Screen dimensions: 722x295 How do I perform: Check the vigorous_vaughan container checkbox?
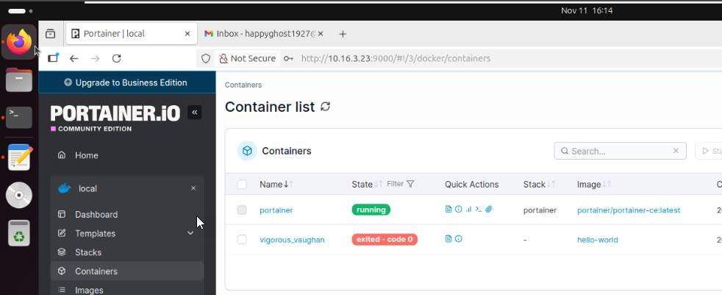coord(242,240)
